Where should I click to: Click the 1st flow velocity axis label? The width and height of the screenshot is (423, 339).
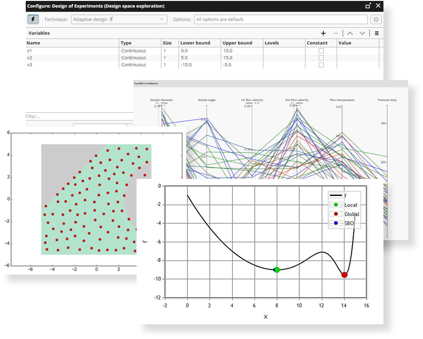pos(252,100)
